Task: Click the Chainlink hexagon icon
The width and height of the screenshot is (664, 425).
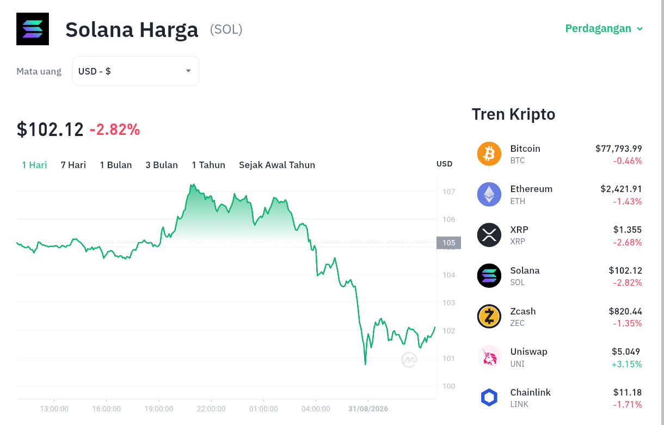Action: coord(489,398)
